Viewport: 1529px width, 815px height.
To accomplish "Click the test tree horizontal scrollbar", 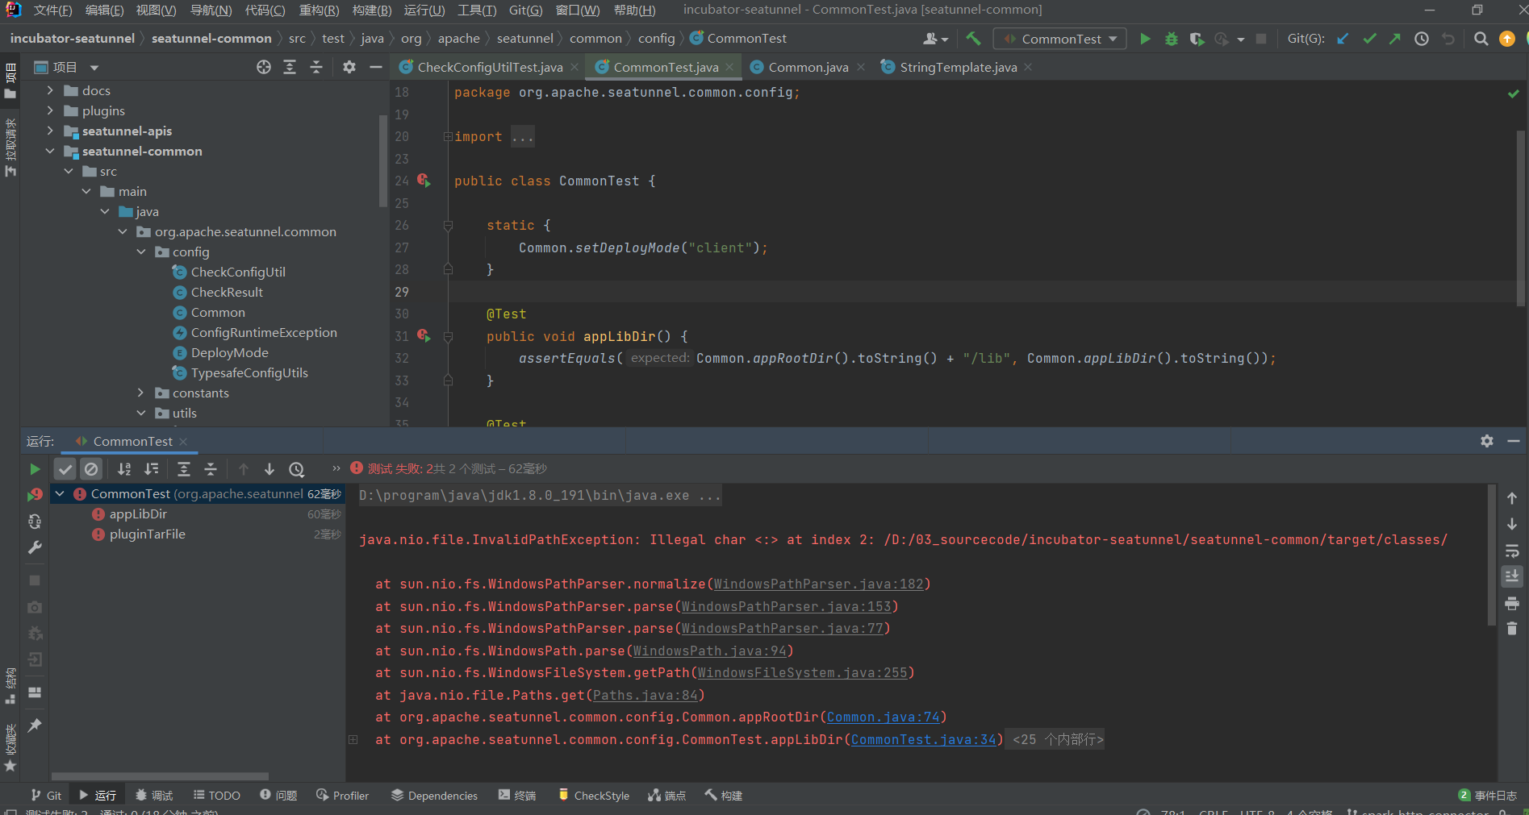I will (x=160, y=776).
